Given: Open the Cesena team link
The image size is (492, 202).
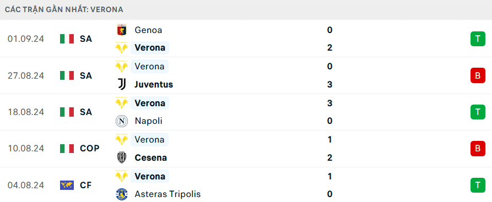Looking at the screenshot, I should point(150,157).
